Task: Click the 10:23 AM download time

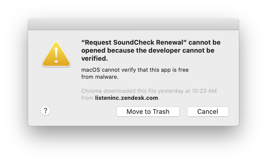Action: coord(204,91)
